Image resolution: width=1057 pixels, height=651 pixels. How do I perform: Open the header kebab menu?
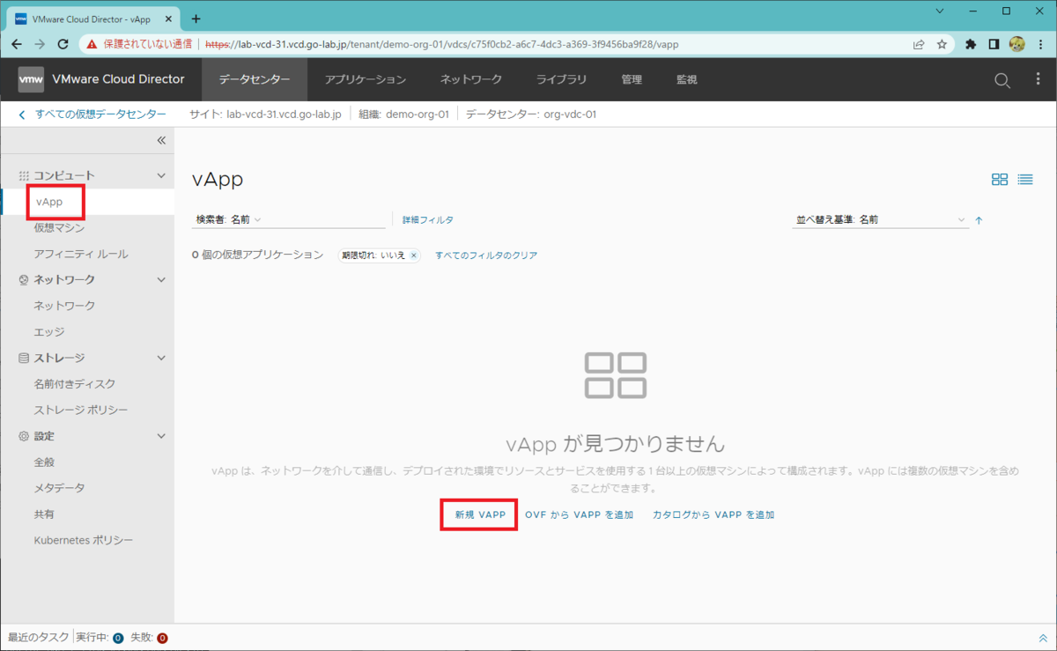[x=1038, y=79]
